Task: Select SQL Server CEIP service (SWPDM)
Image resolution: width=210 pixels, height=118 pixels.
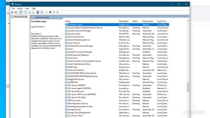Action: (x=82, y=94)
